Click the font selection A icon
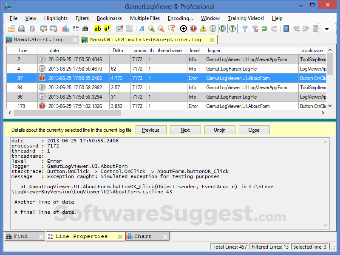 click(142, 28)
